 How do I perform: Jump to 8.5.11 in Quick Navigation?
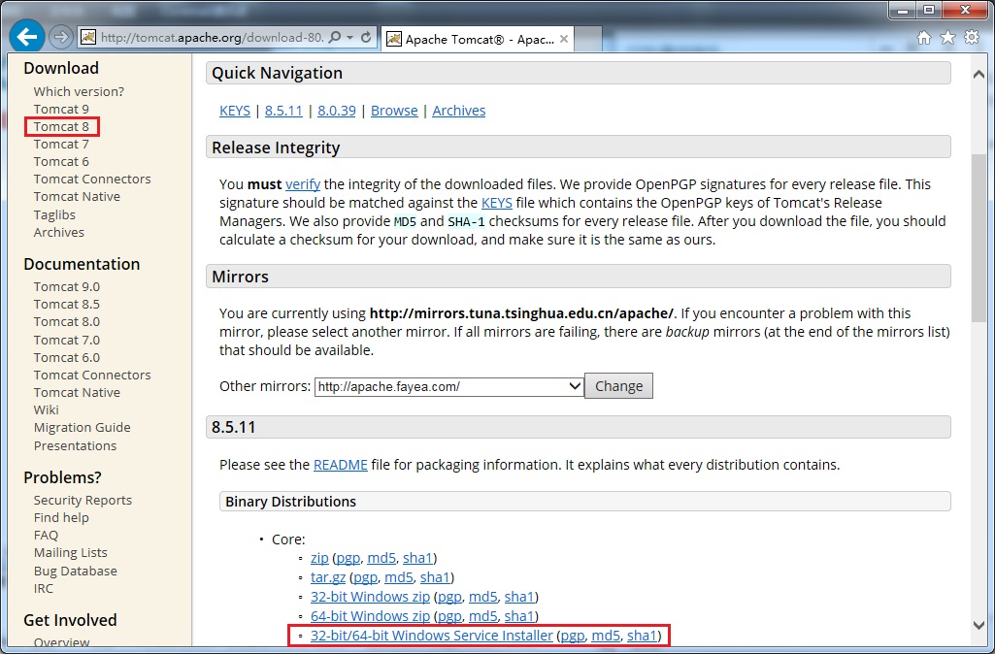pos(283,111)
